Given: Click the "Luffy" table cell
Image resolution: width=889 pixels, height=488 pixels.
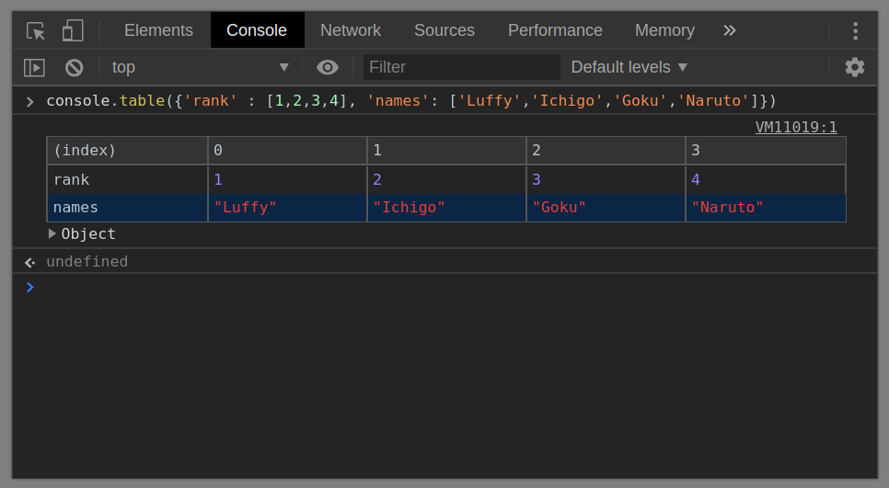Looking at the screenshot, I should (x=287, y=208).
